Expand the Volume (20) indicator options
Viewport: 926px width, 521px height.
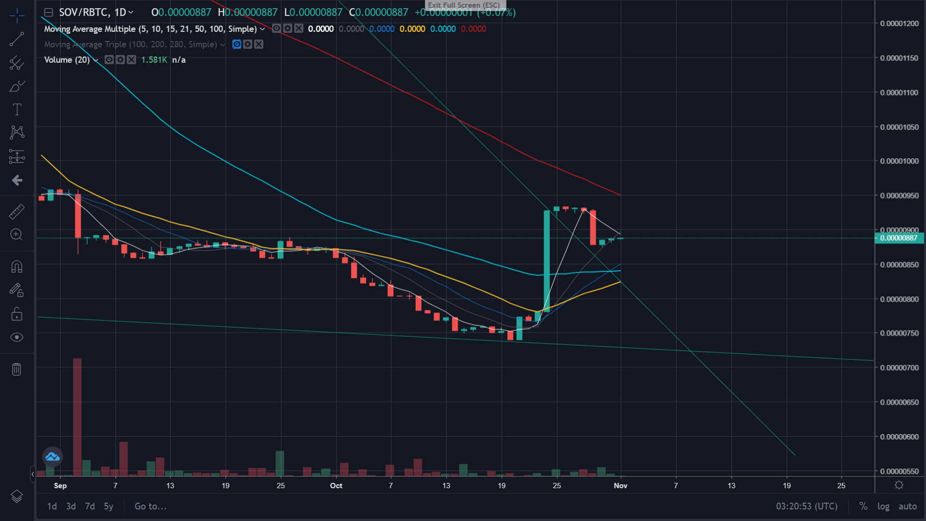[x=95, y=60]
